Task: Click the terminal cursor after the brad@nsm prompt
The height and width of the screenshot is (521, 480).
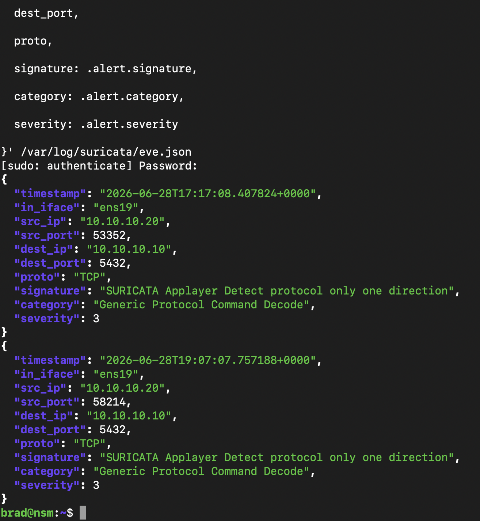Action: (x=83, y=512)
